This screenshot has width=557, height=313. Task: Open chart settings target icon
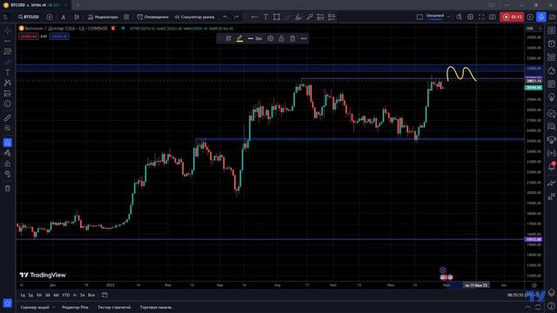470,17
